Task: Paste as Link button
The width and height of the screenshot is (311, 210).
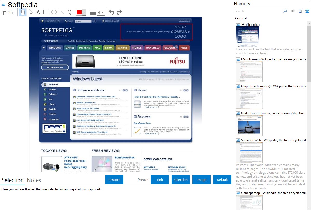Action: point(160,180)
